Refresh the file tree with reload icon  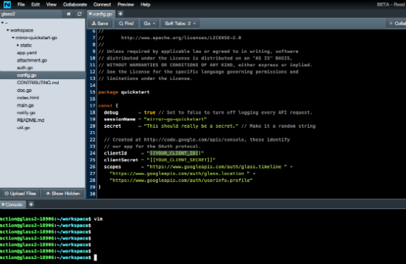tap(80, 14)
